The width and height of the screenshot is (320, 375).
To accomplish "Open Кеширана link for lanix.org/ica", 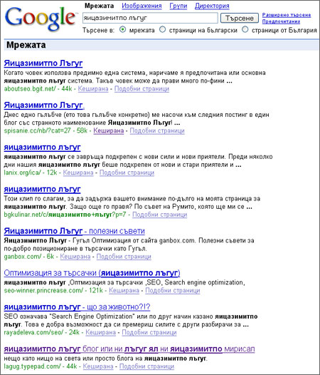I will 78,173.
